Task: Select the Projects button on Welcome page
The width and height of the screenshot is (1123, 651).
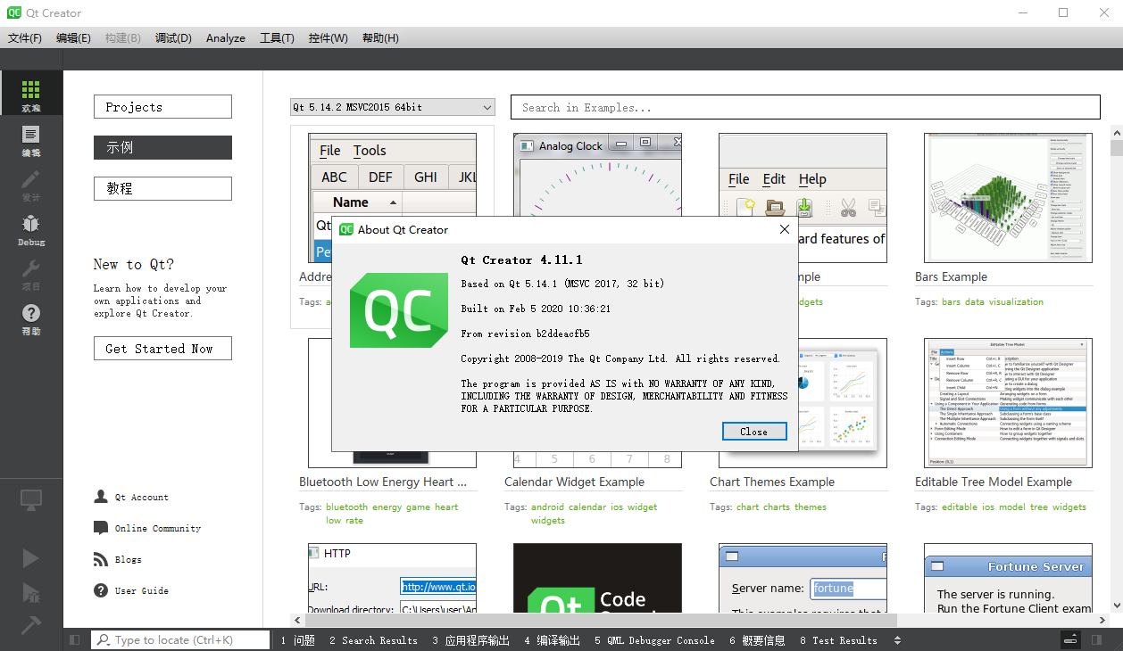Action: 162,107
